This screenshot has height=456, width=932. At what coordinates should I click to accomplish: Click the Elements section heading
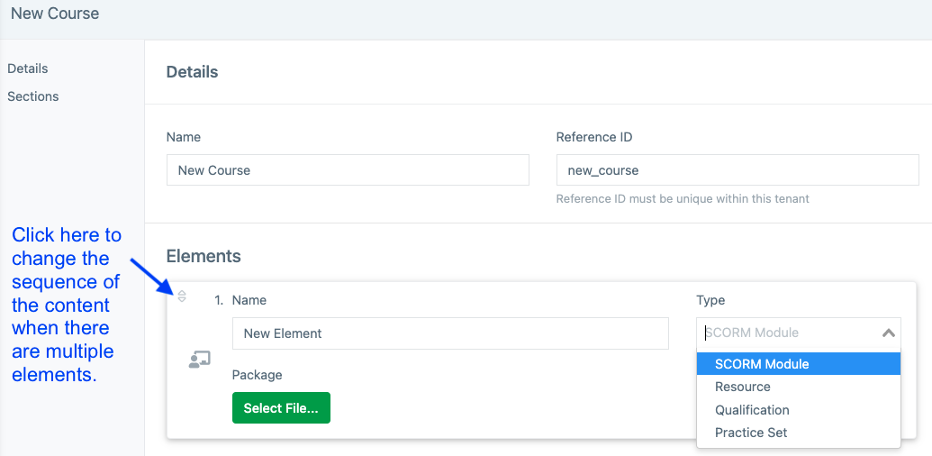pyautogui.click(x=204, y=256)
